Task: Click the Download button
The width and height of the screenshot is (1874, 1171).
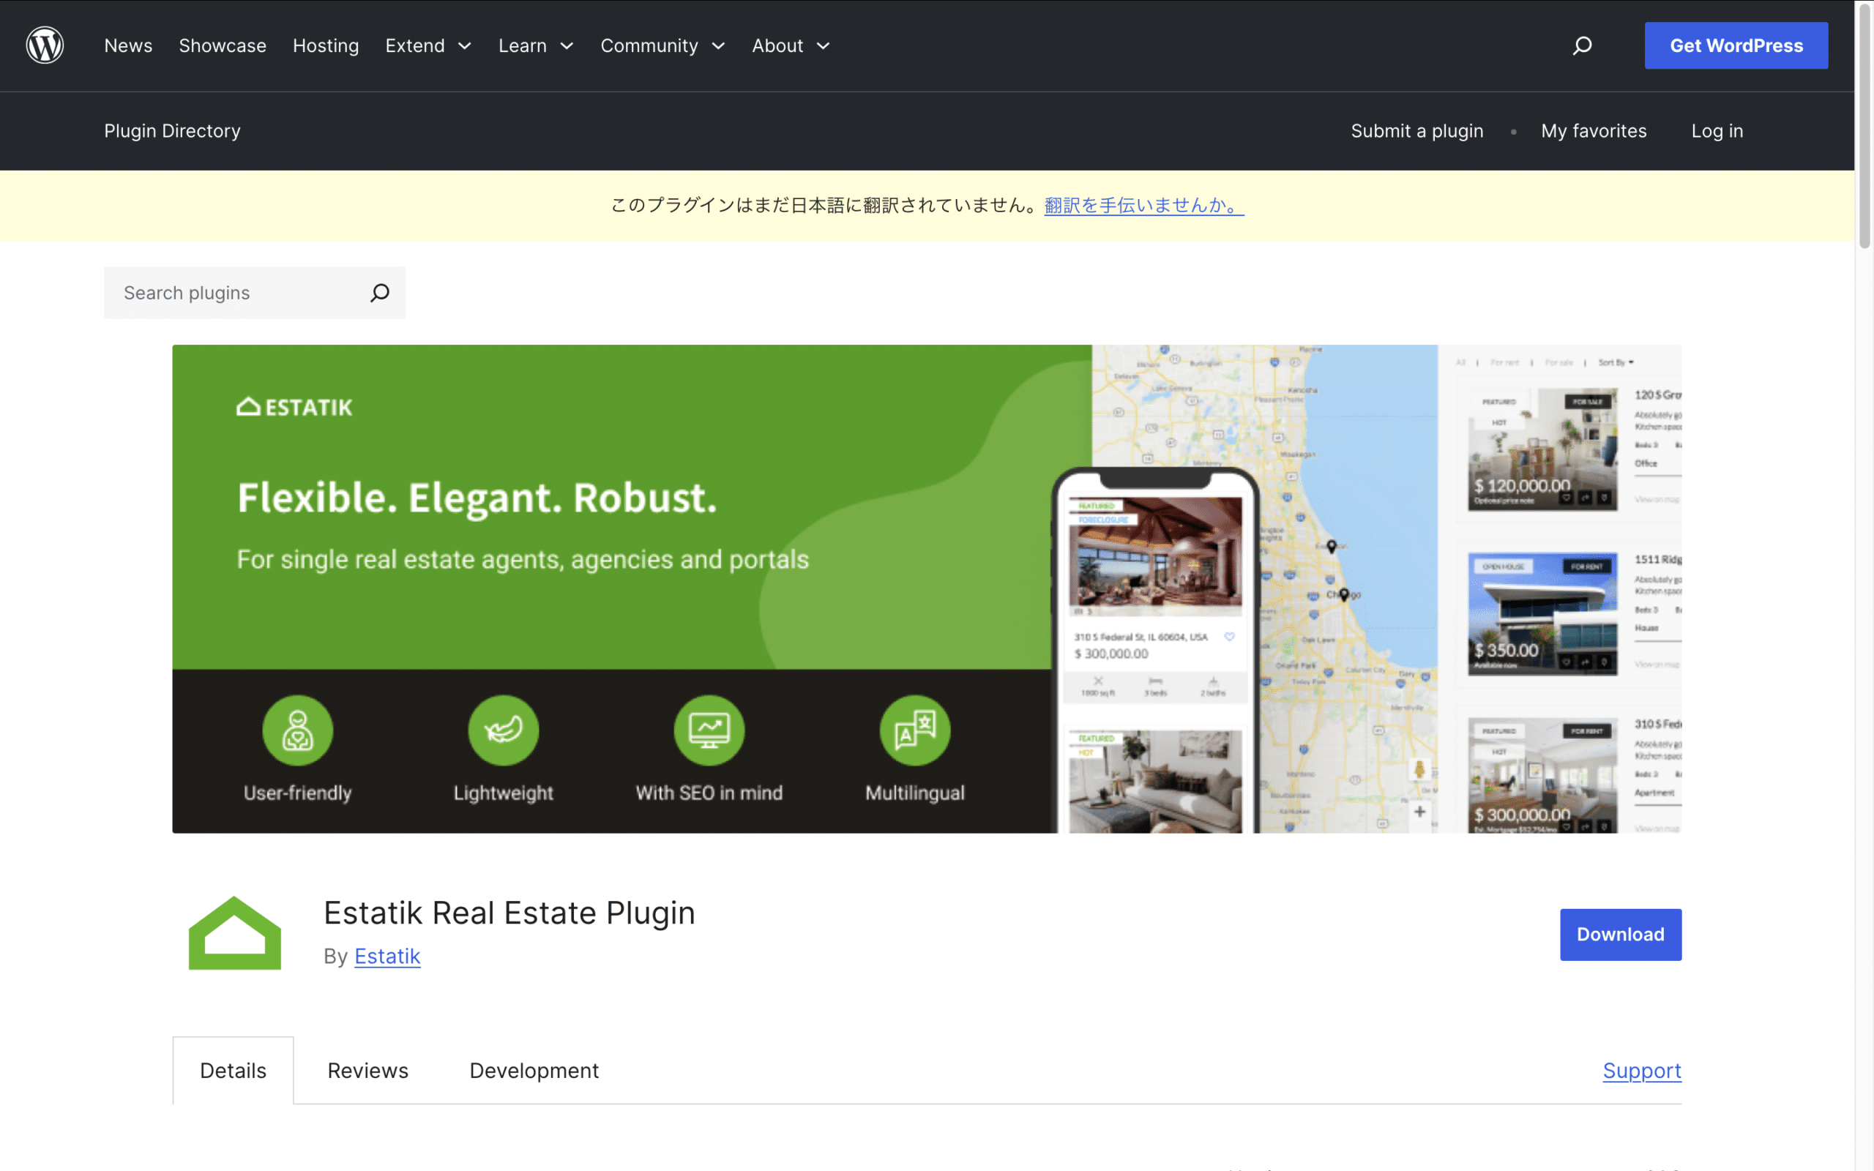Action: (1621, 935)
